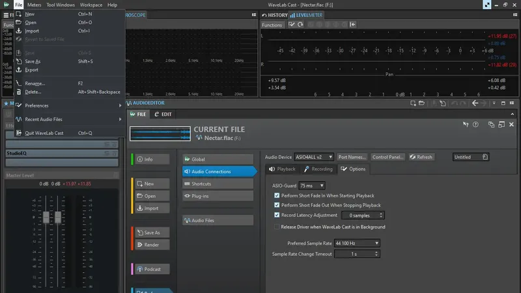Viewport: 521px width, 293px height.
Task: Click the reset arrow in Level Meter toolbar
Action: pos(300,25)
